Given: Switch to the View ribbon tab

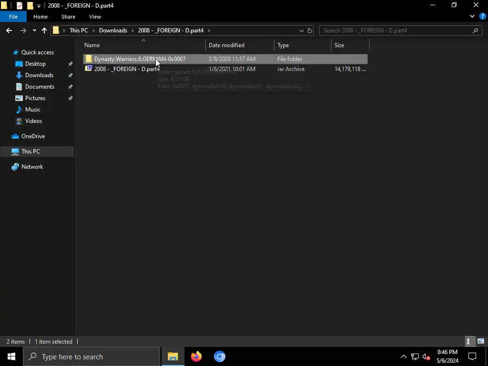Looking at the screenshot, I should [95, 17].
